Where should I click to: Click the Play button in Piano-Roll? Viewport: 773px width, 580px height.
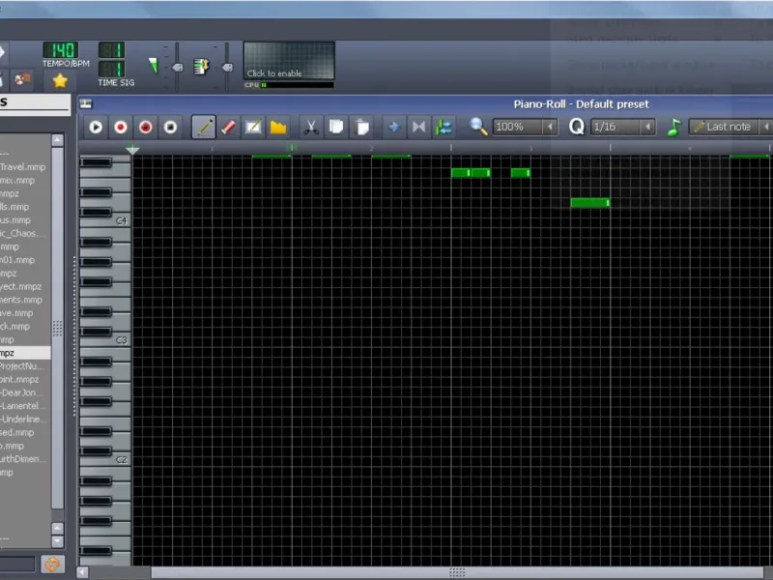(x=96, y=128)
